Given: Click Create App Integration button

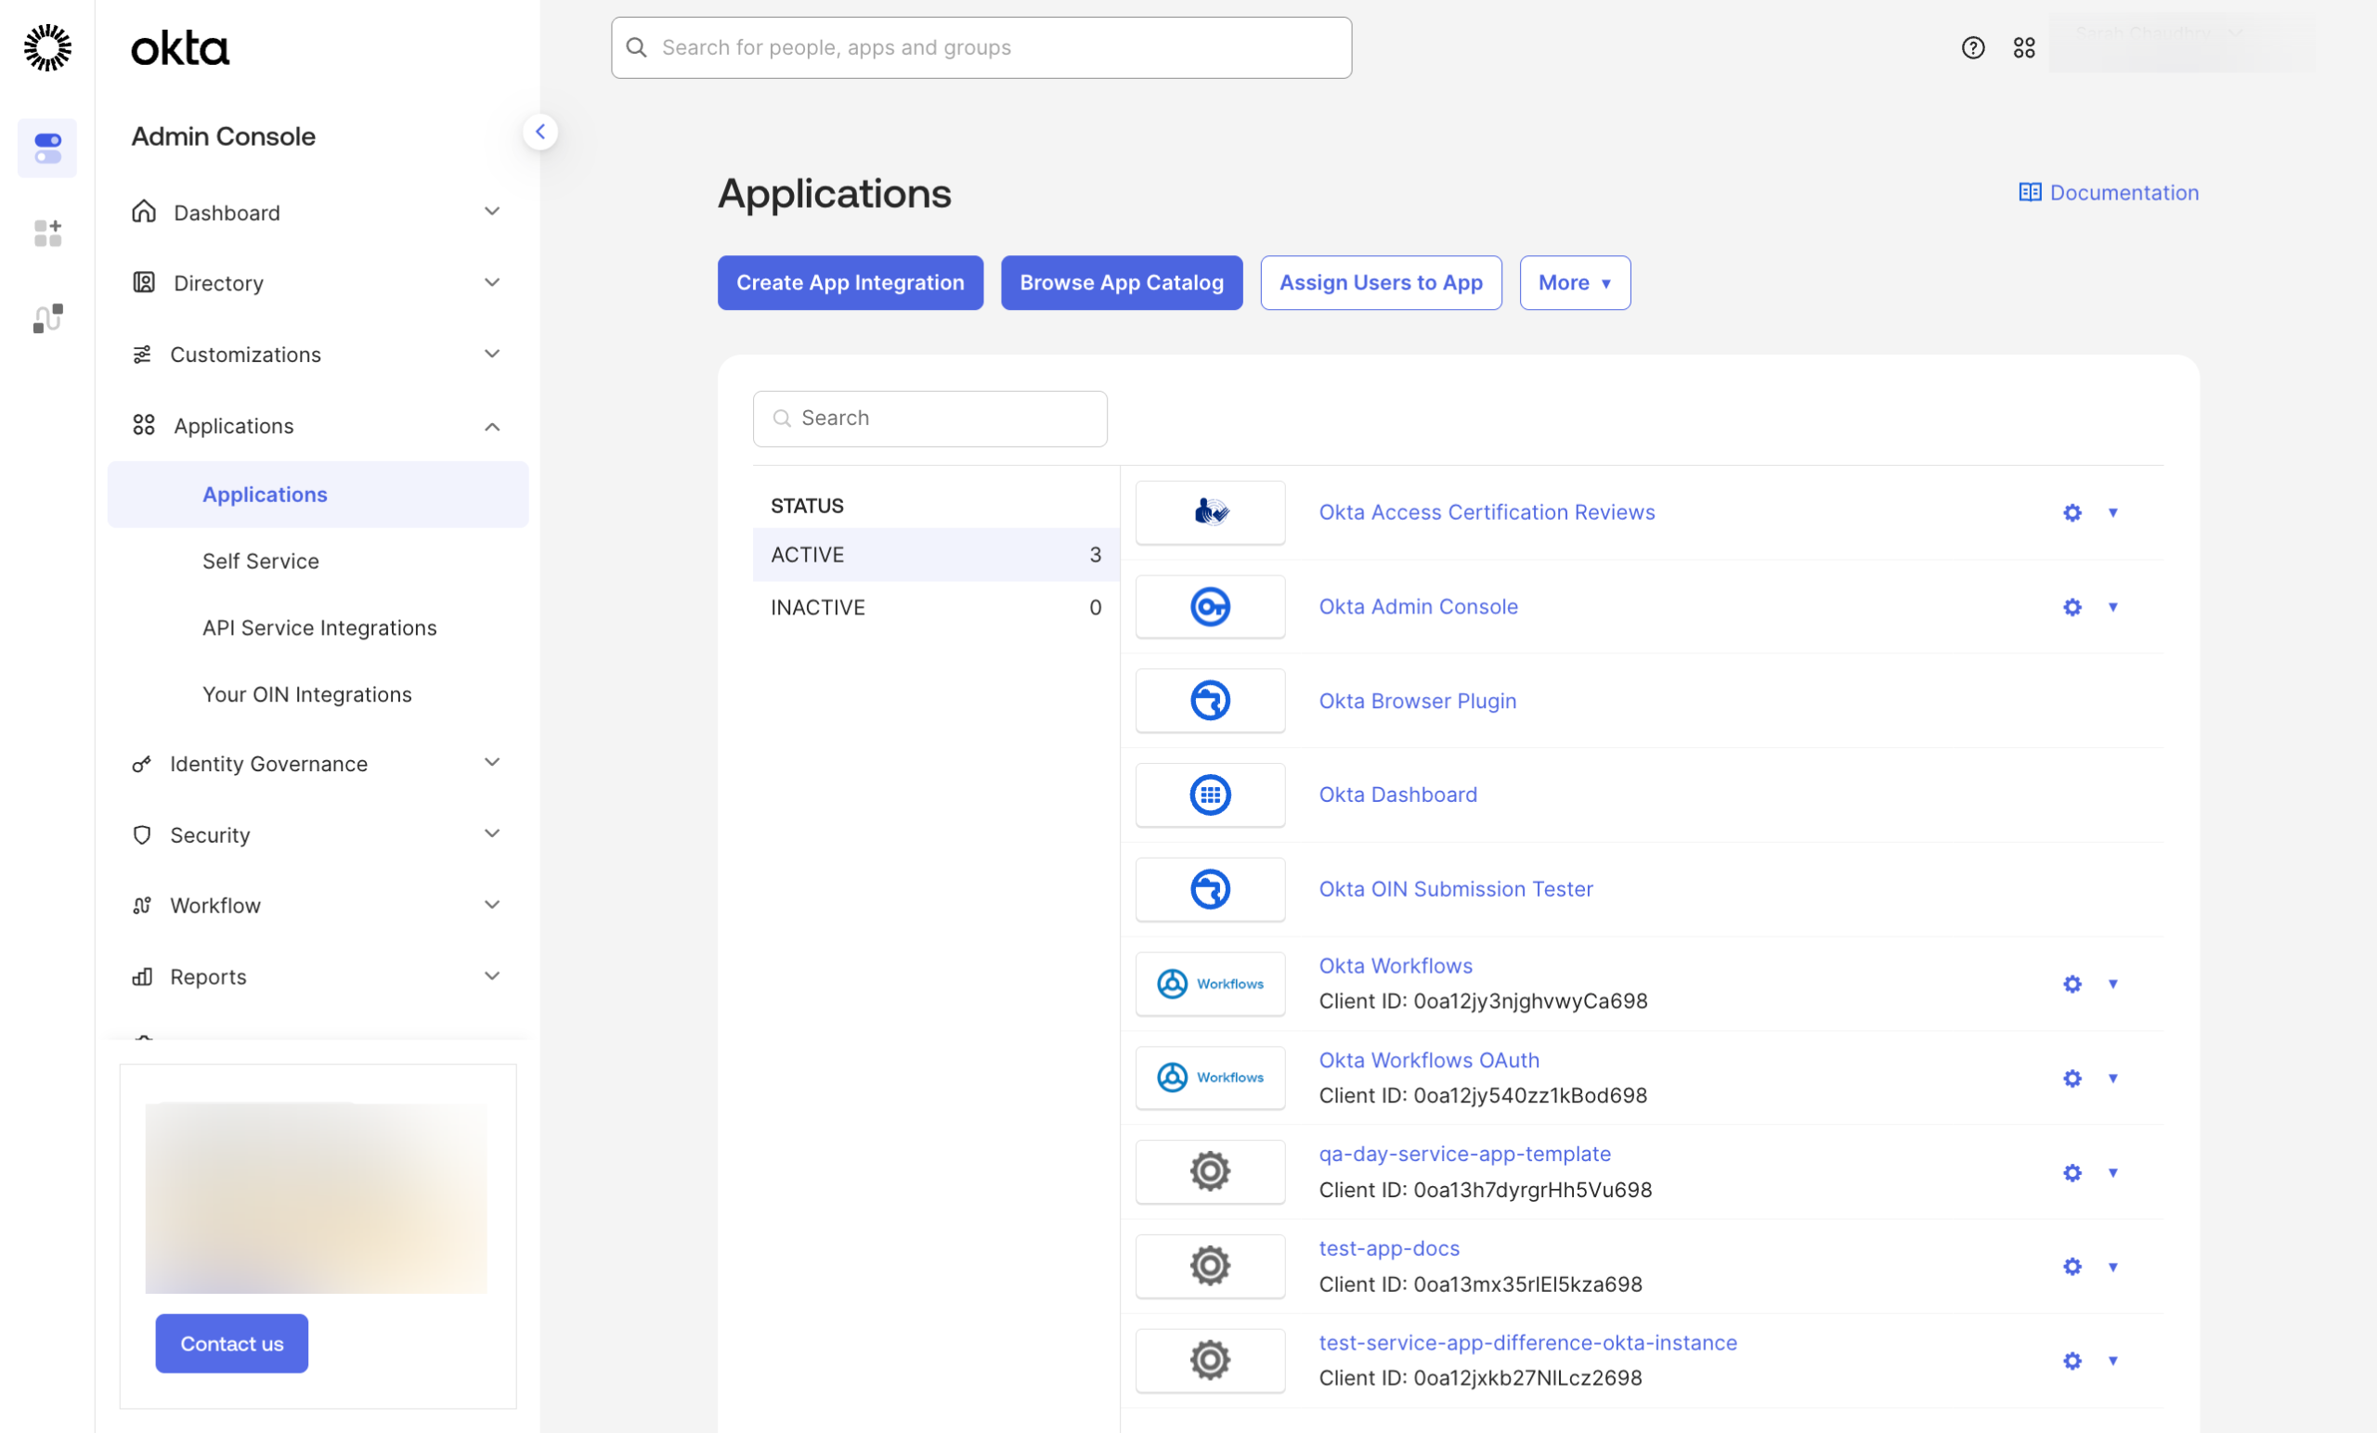Looking at the screenshot, I should (x=850, y=282).
